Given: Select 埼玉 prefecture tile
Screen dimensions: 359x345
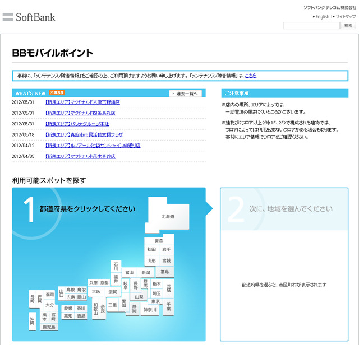Looking at the screenshot, I should 157,293.
